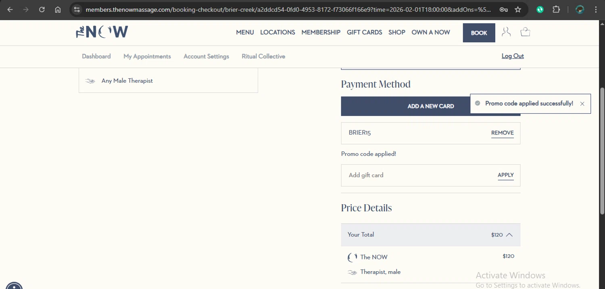
Task: Click the hand icon beside Any Male Therapist
Action: 90,81
